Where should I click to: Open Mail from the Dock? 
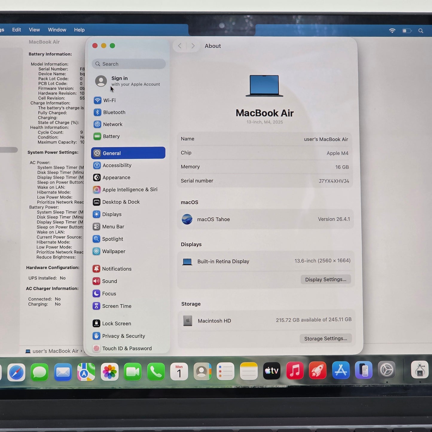coord(63,372)
